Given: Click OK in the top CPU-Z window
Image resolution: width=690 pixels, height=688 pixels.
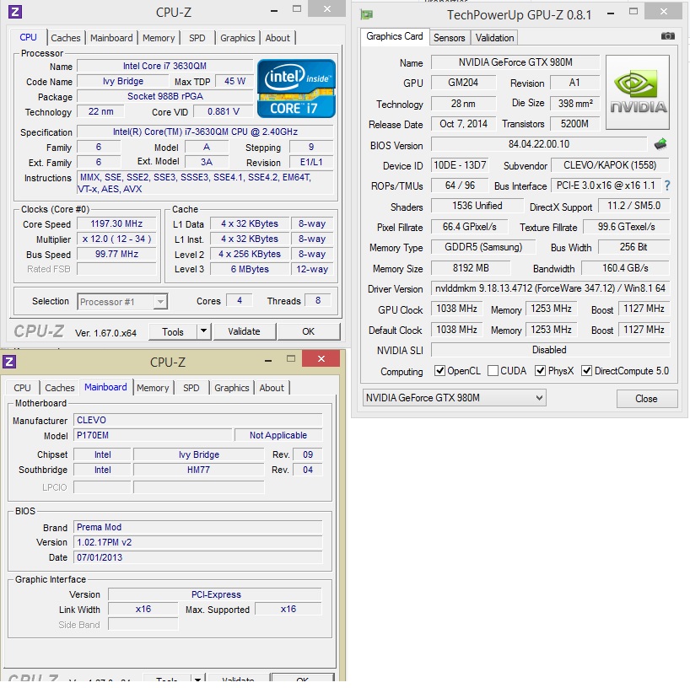Looking at the screenshot, I should (x=309, y=331).
